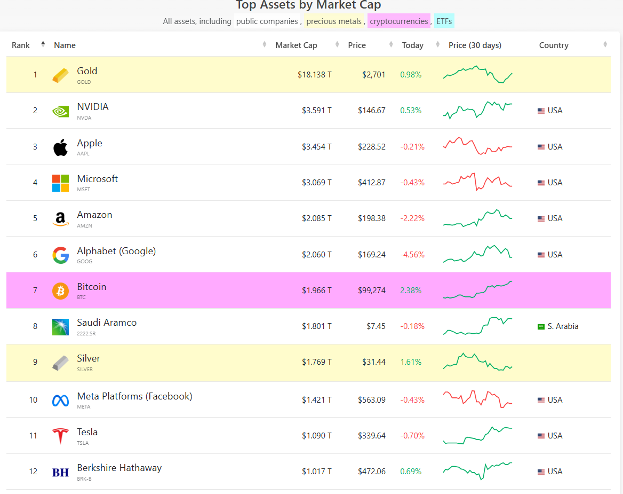623x494 pixels.
Task: Click the $18.138 T market cap value
Action: click(x=314, y=75)
